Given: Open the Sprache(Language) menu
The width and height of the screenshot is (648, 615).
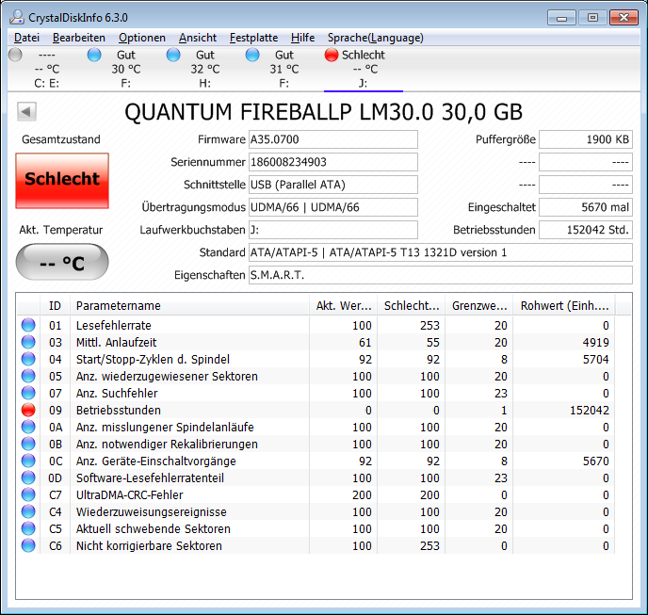Looking at the screenshot, I should [x=375, y=38].
